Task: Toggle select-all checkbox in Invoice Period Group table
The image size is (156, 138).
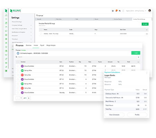Action: pyautogui.click(x=41, y=30)
